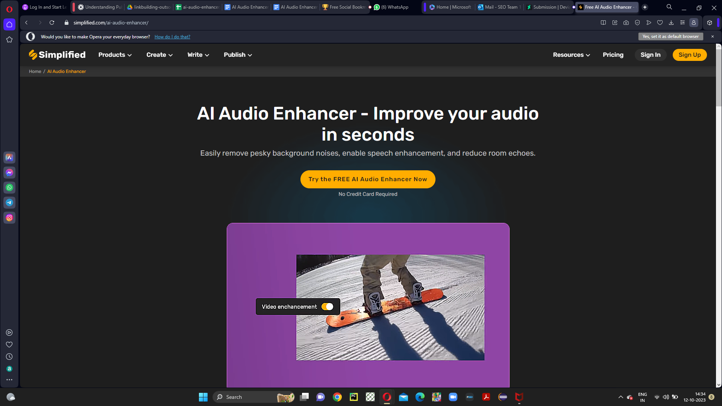
Task: Expand the Products dropdown menu
Action: coord(115,55)
